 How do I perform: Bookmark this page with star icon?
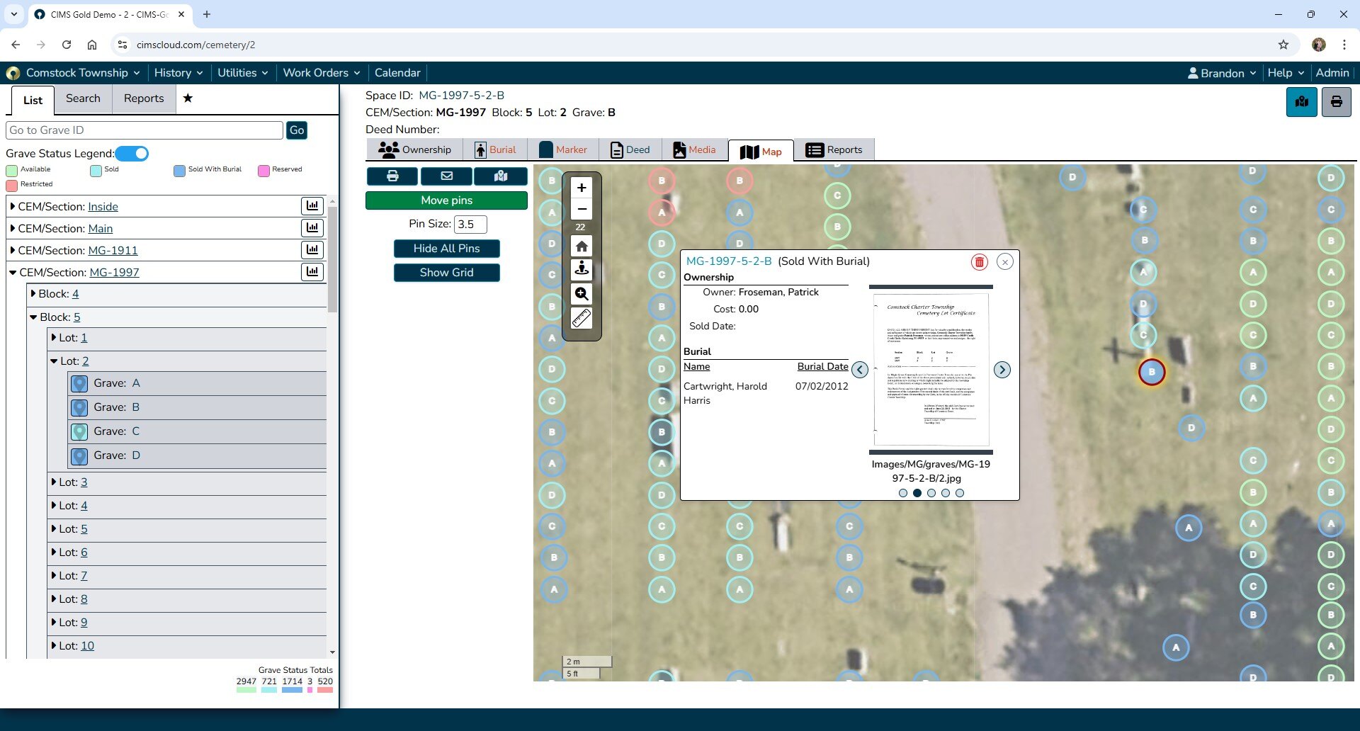1283,45
